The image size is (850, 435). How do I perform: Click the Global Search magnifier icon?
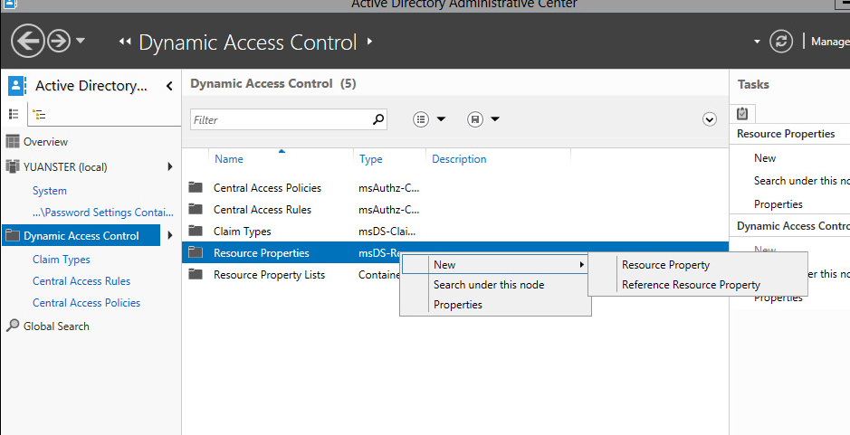[13, 325]
